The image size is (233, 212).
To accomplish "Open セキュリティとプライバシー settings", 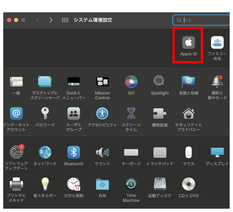I will pos(188,113).
